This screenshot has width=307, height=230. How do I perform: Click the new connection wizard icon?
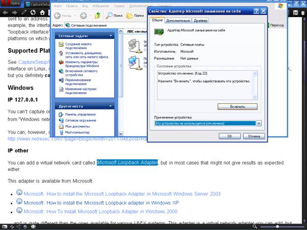[x=61, y=44]
